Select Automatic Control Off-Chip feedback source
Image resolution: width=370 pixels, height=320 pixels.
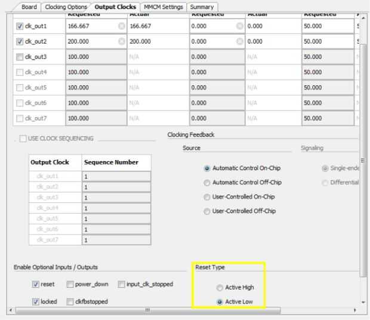tap(206, 183)
